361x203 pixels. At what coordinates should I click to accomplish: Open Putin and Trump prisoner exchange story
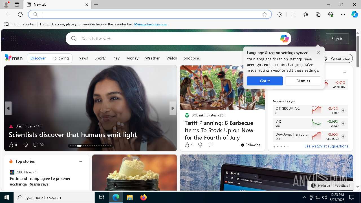[40, 181]
